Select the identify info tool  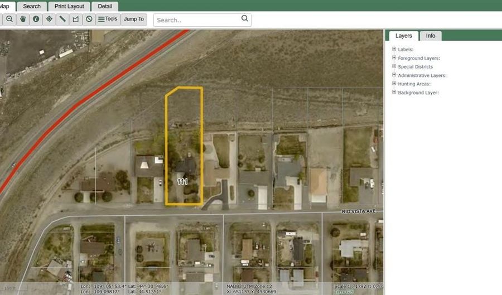point(36,19)
